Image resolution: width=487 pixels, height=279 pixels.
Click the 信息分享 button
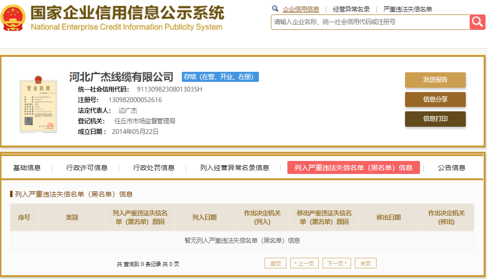[435, 99]
